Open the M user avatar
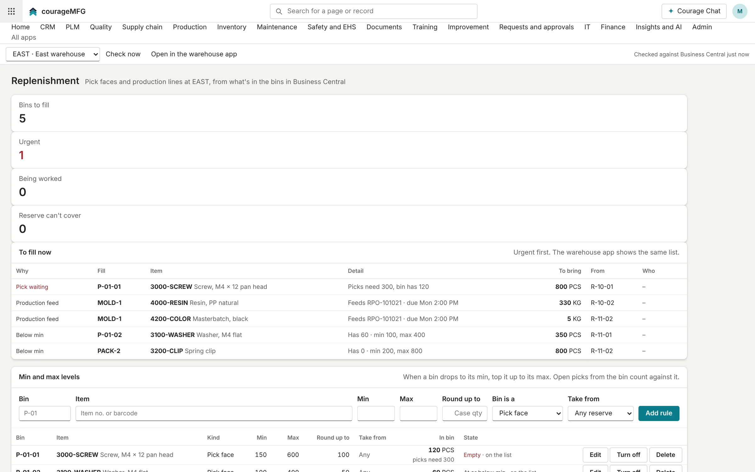Viewport: 755px width, 472px height. point(740,11)
